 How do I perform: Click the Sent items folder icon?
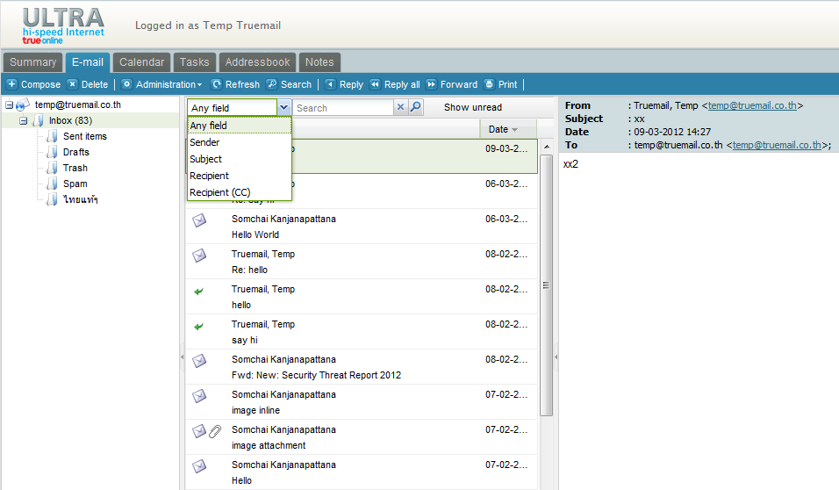(x=52, y=136)
